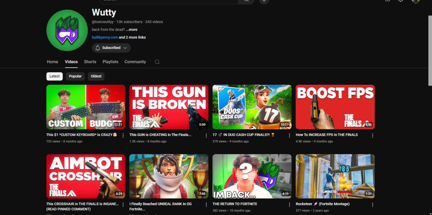Viewport: 432px width, 215px height.
Task: Expand channel description with '...more'
Action: pyautogui.click(x=131, y=30)
